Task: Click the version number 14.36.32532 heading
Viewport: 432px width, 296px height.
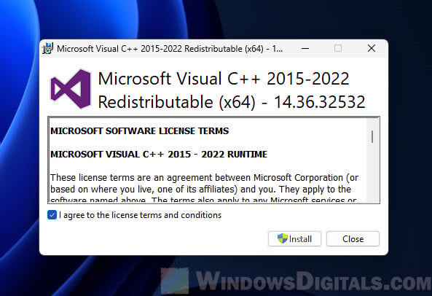Action: (320, 102)
